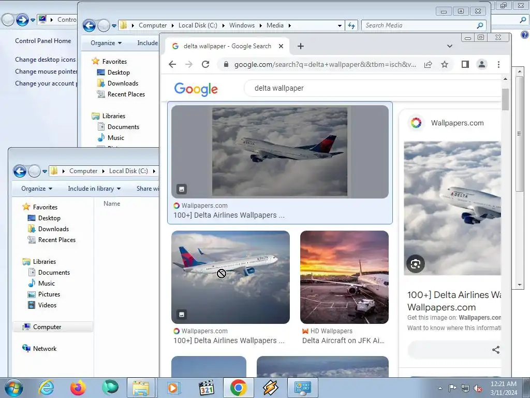This screenshot has height=398, width=530.
Task: Open Downloads in Media window favorites
Action: pos(123,83)
